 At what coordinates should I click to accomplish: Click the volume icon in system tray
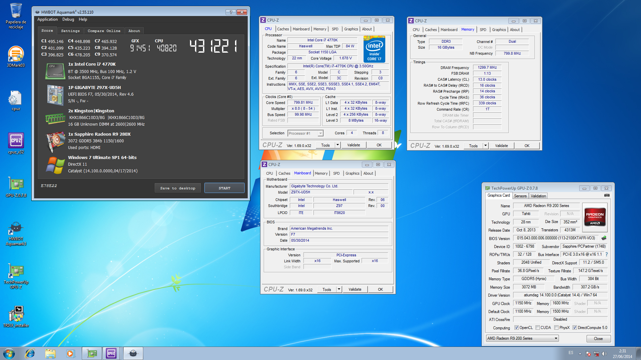pyautogui.click(x=604, y=354)
